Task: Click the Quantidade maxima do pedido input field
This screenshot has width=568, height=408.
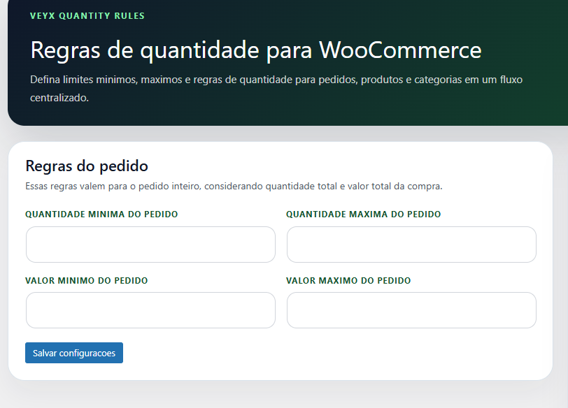Action: pos(411,245)
